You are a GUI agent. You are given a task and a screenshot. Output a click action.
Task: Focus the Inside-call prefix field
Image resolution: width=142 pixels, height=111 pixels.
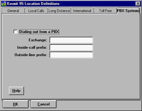[71, 47]
